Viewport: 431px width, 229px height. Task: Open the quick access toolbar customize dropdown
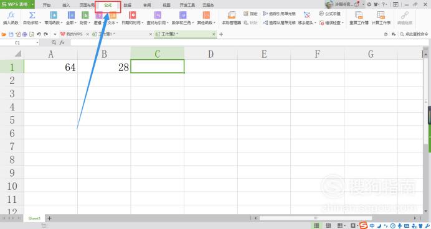coord(55,34)
